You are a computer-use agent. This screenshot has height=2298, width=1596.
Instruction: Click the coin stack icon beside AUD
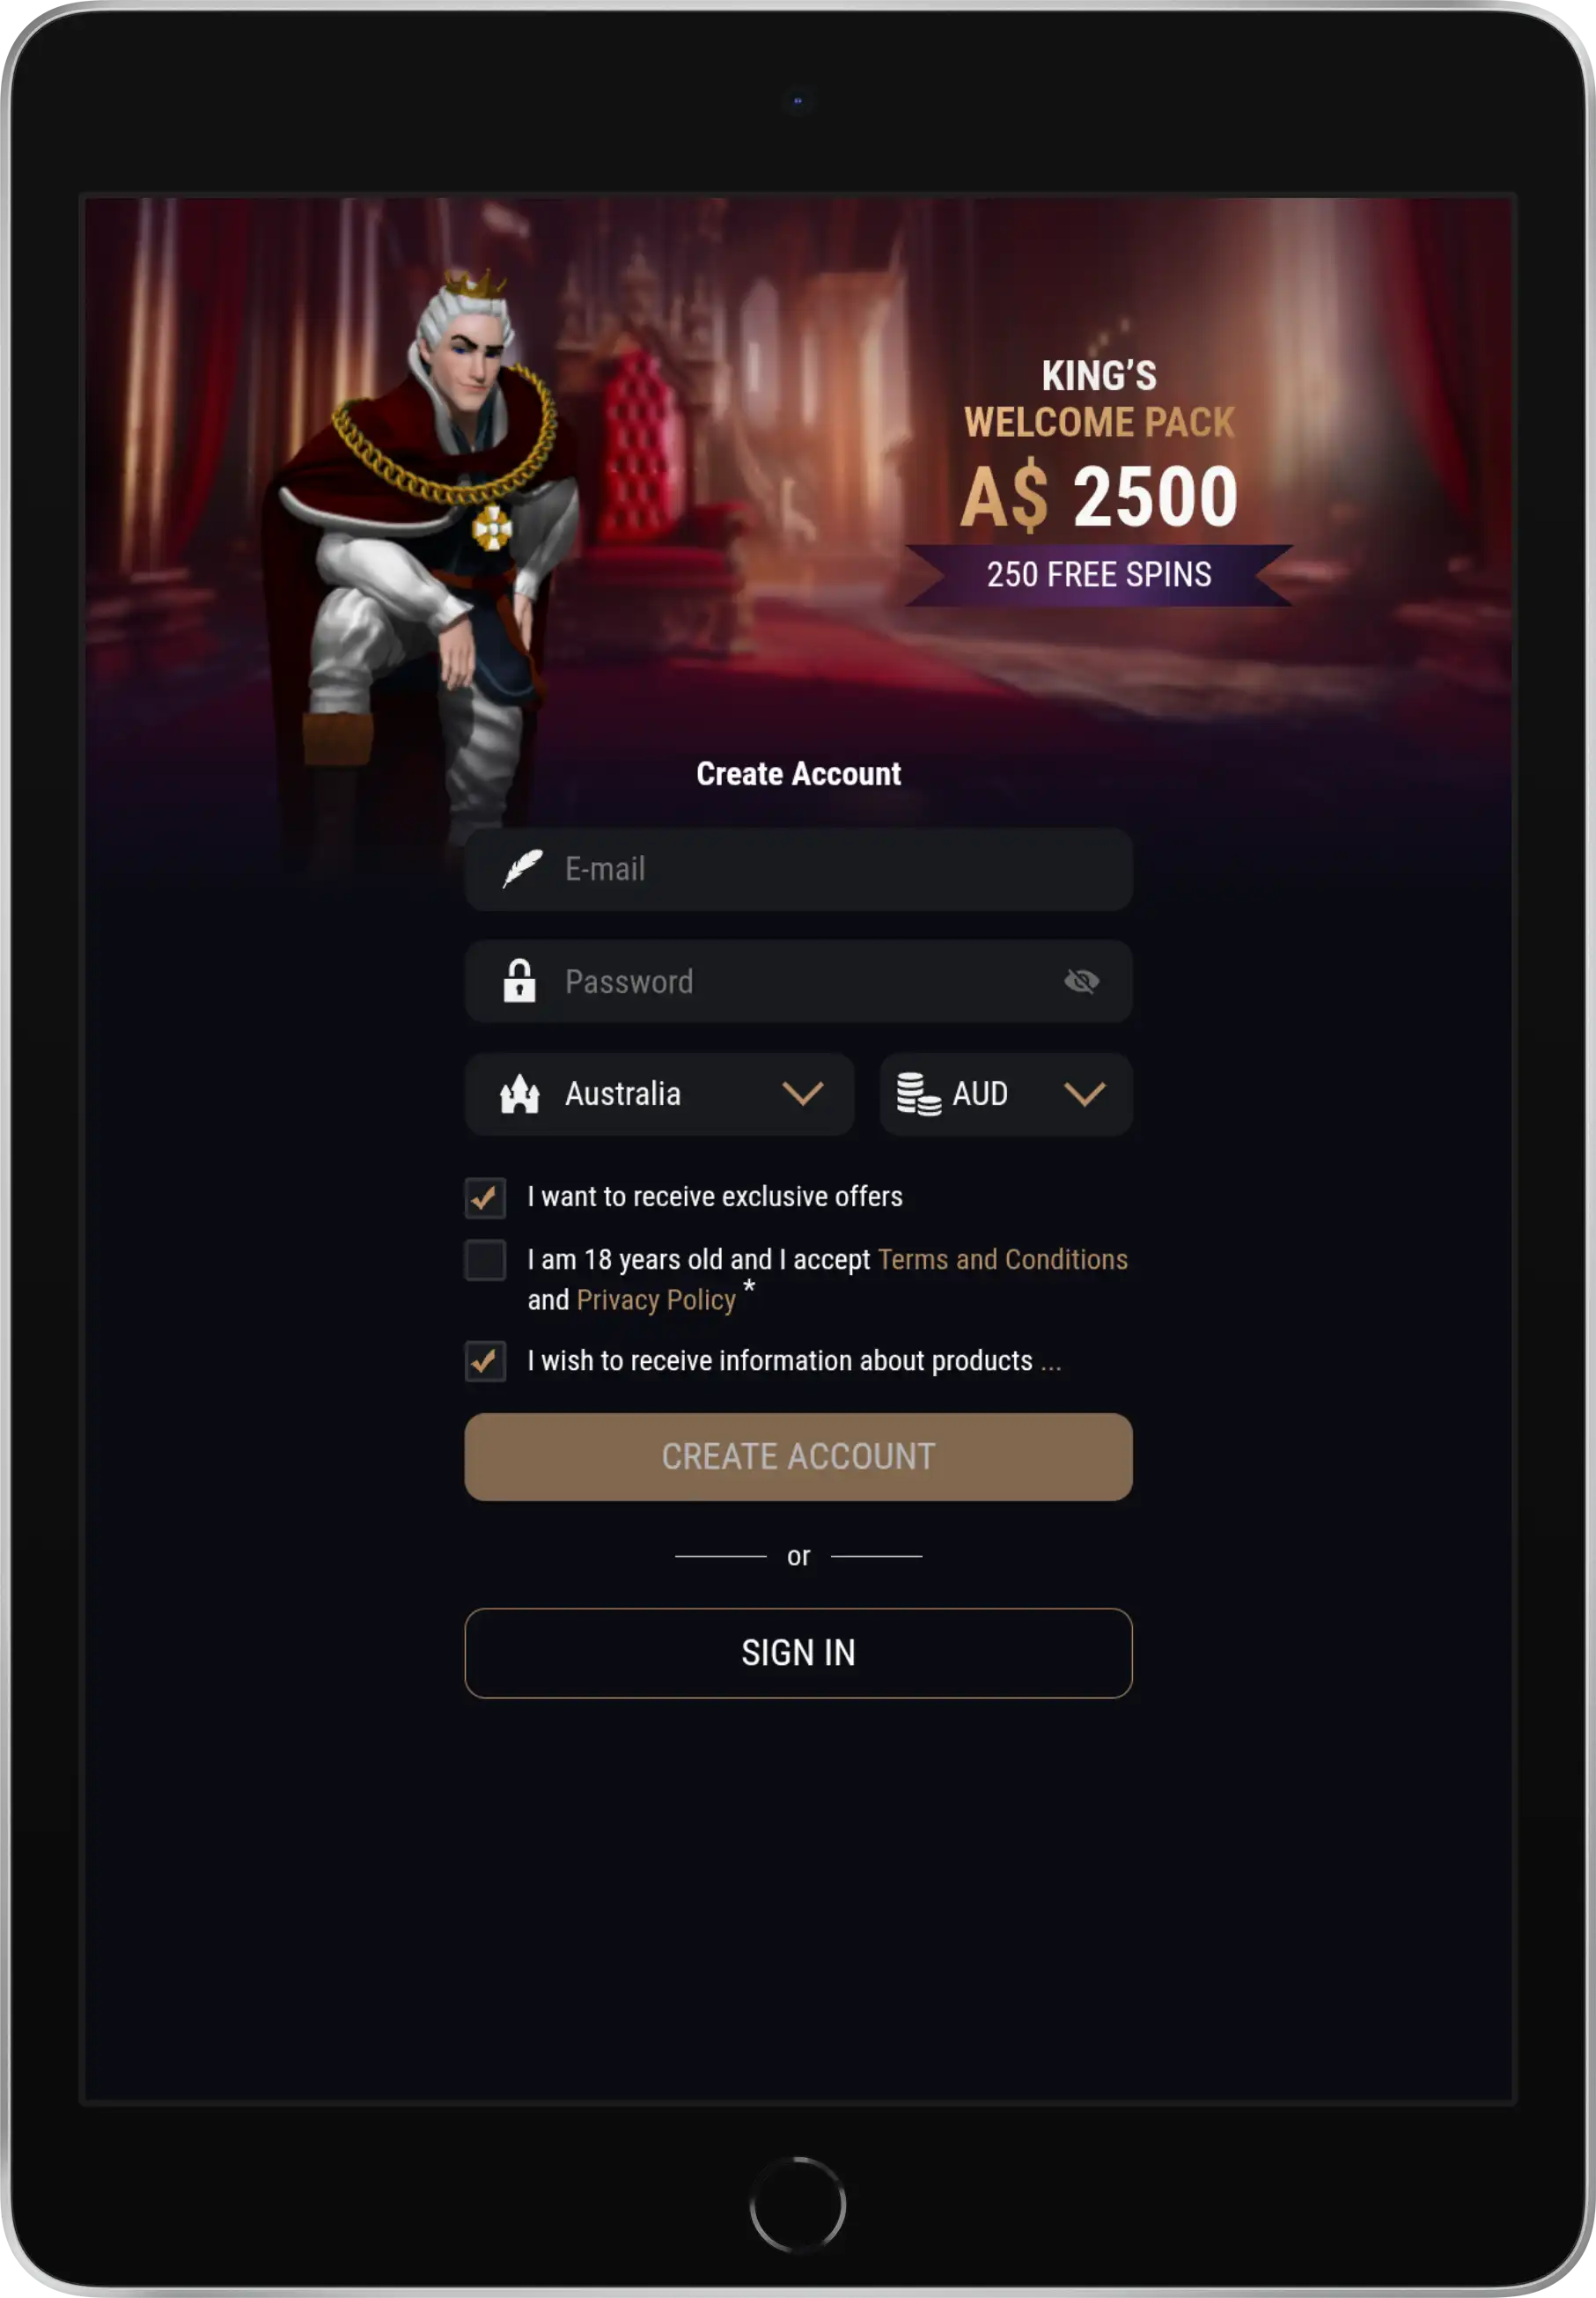coord(918,1094)
